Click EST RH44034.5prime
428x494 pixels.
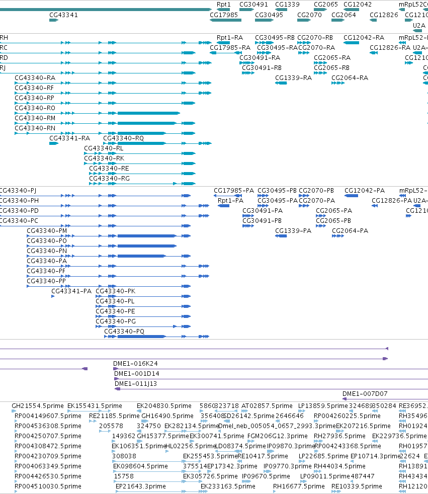339,466
